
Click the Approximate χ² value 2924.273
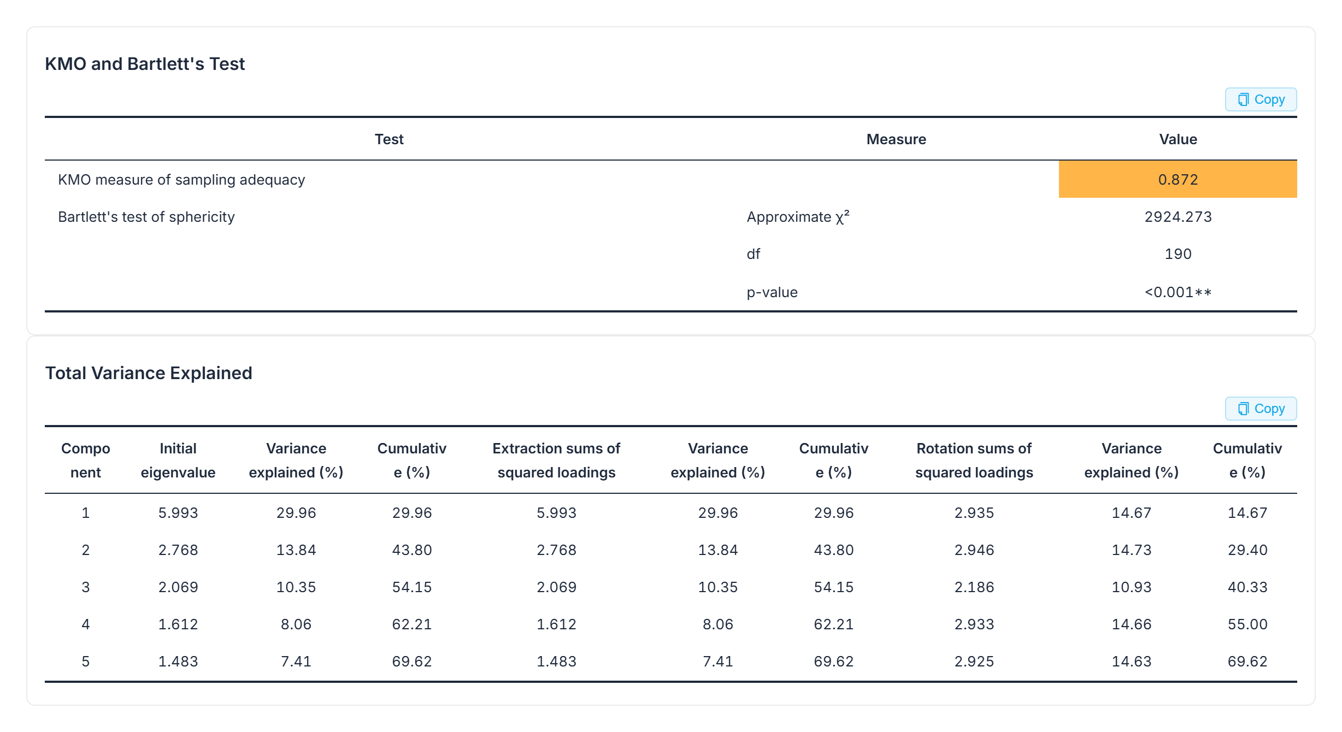pos(1178,217)
